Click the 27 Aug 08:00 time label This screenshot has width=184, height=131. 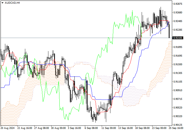coord(42,128)
